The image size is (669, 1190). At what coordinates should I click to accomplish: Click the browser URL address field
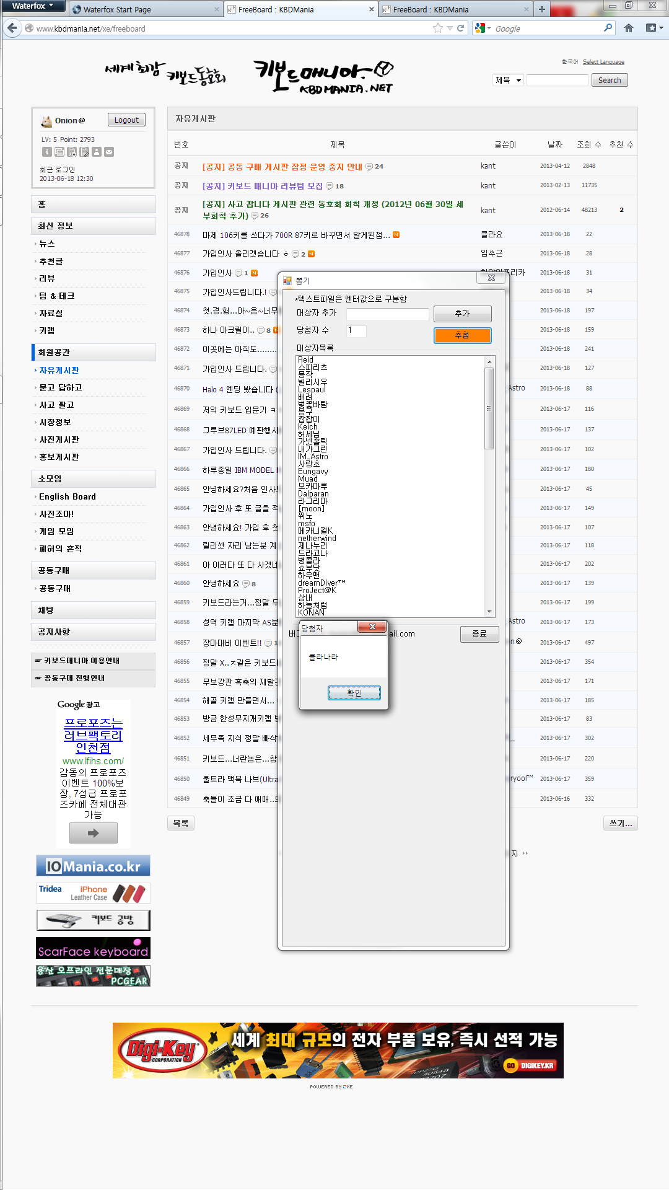click(x=232, y=29)
